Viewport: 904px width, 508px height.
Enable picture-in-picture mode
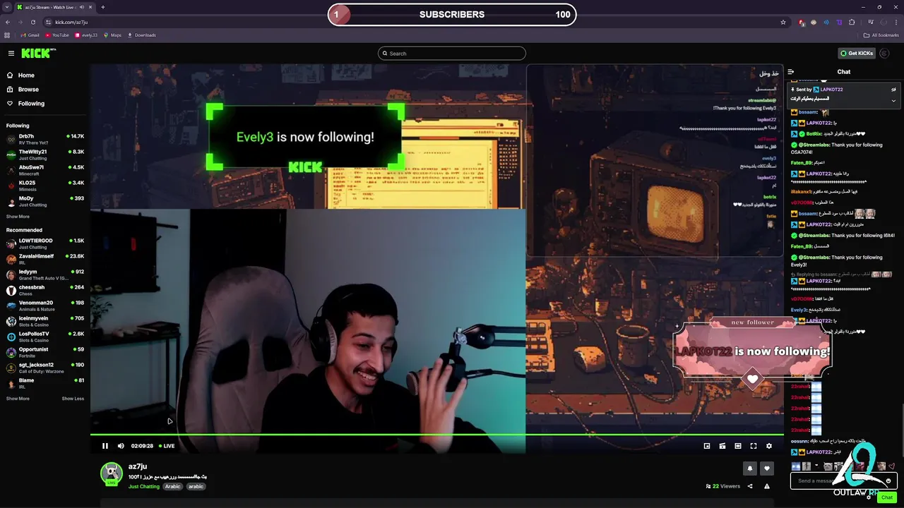[x=707, y=446]
